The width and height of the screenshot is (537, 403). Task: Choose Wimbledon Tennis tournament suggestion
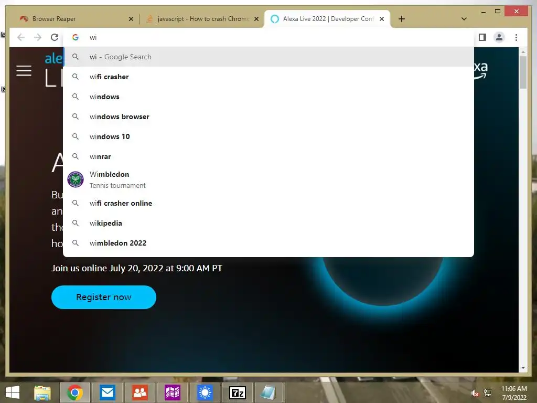[x=268, y=179]
